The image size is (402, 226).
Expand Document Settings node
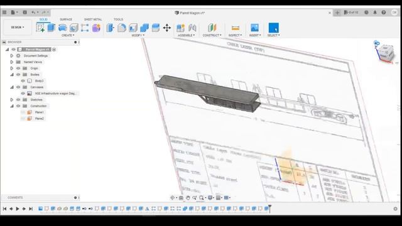tap(12, 56)
